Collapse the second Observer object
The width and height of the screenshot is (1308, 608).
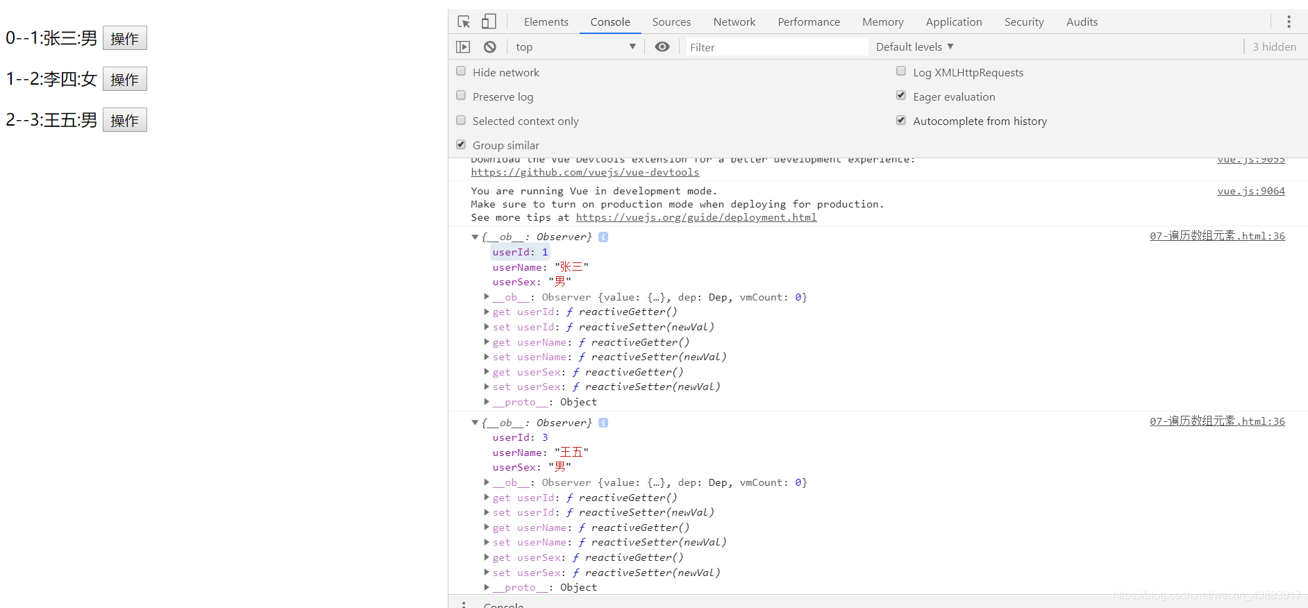[475, 423]
